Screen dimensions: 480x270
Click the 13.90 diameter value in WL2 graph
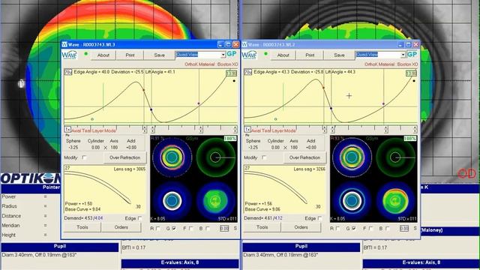[x=411, y=73]
